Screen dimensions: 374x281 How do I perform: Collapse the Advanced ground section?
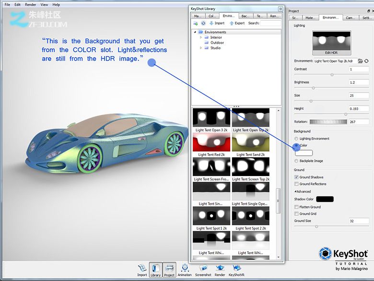(295, 191)
